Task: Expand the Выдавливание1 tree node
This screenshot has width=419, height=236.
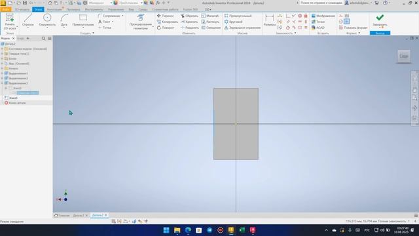Action: pos(2,73)
